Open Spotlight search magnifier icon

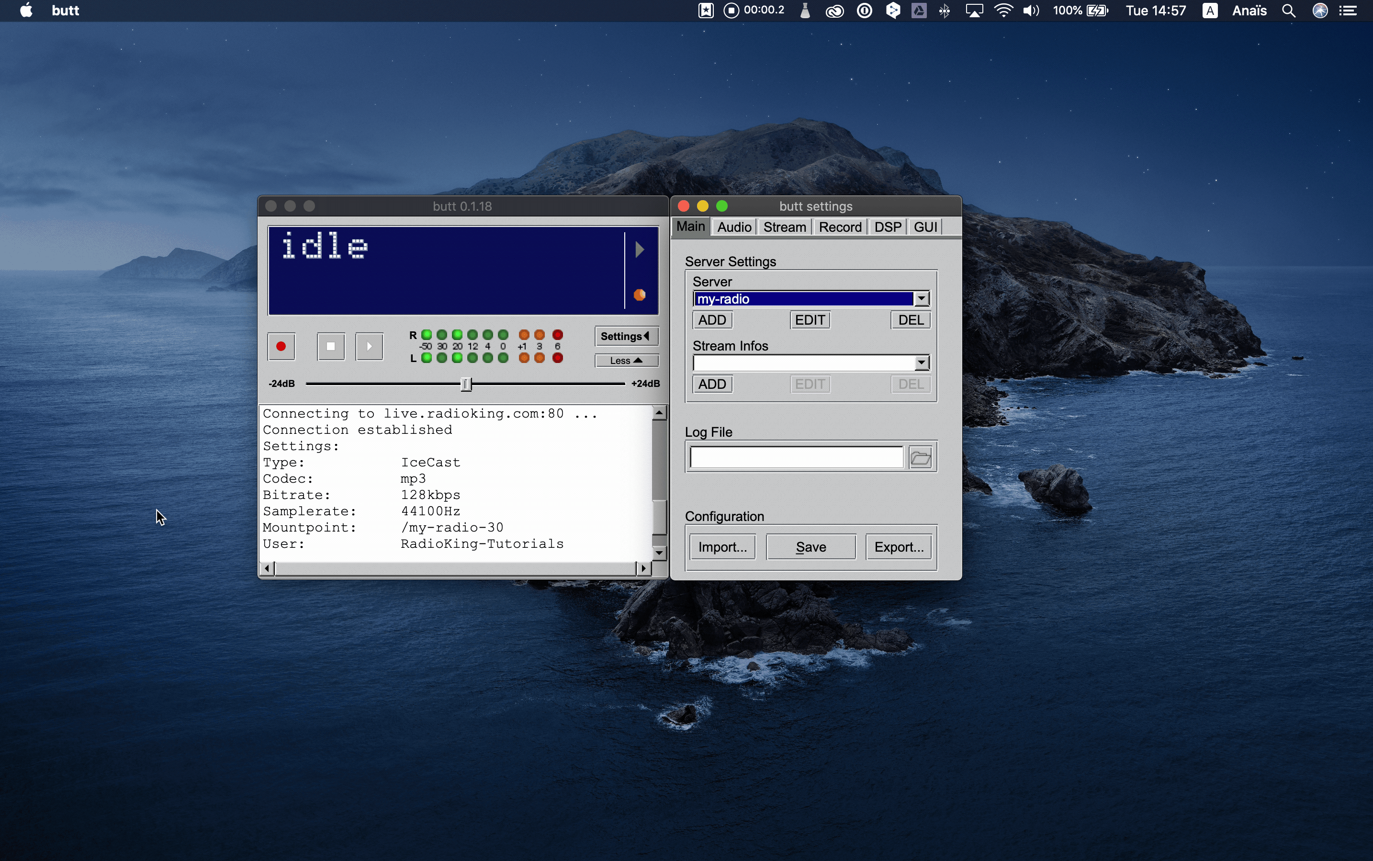click(x=1289, y=10)
